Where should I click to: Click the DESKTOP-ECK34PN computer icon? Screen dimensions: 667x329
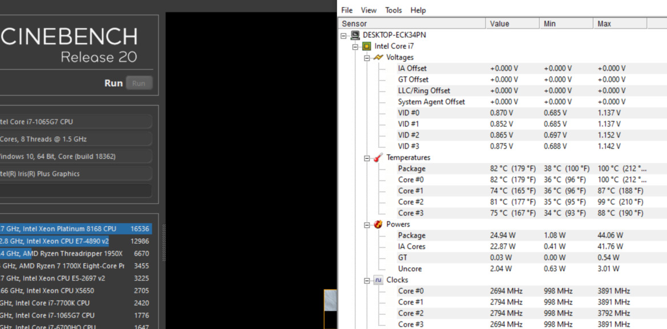pos(355,35)
